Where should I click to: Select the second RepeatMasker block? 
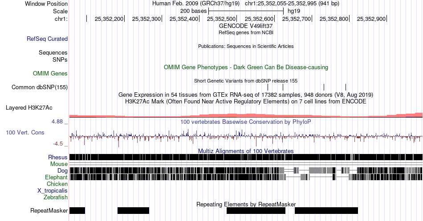[x=133, y=210]
